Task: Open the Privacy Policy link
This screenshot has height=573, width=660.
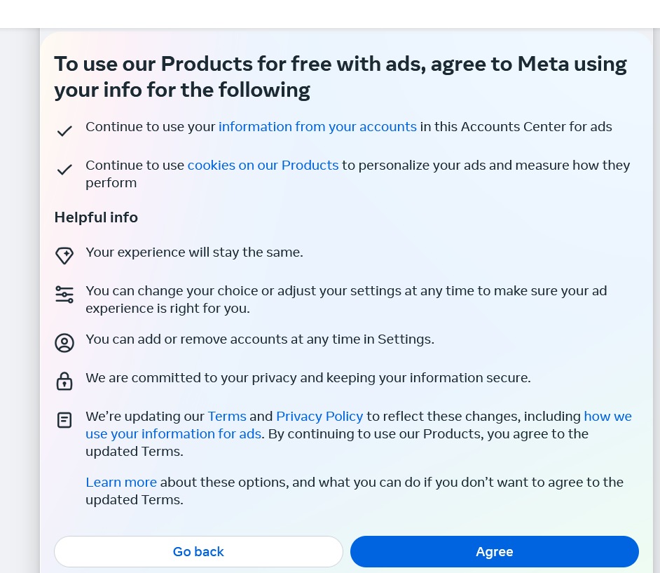Action: [x=319, y=417]
